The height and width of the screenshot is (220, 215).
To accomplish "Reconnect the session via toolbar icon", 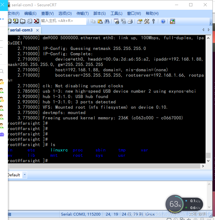I will point(30,21).
